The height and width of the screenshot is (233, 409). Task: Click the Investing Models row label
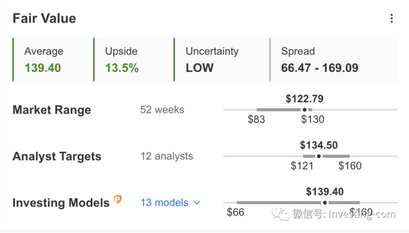click(x=61, y=202)
